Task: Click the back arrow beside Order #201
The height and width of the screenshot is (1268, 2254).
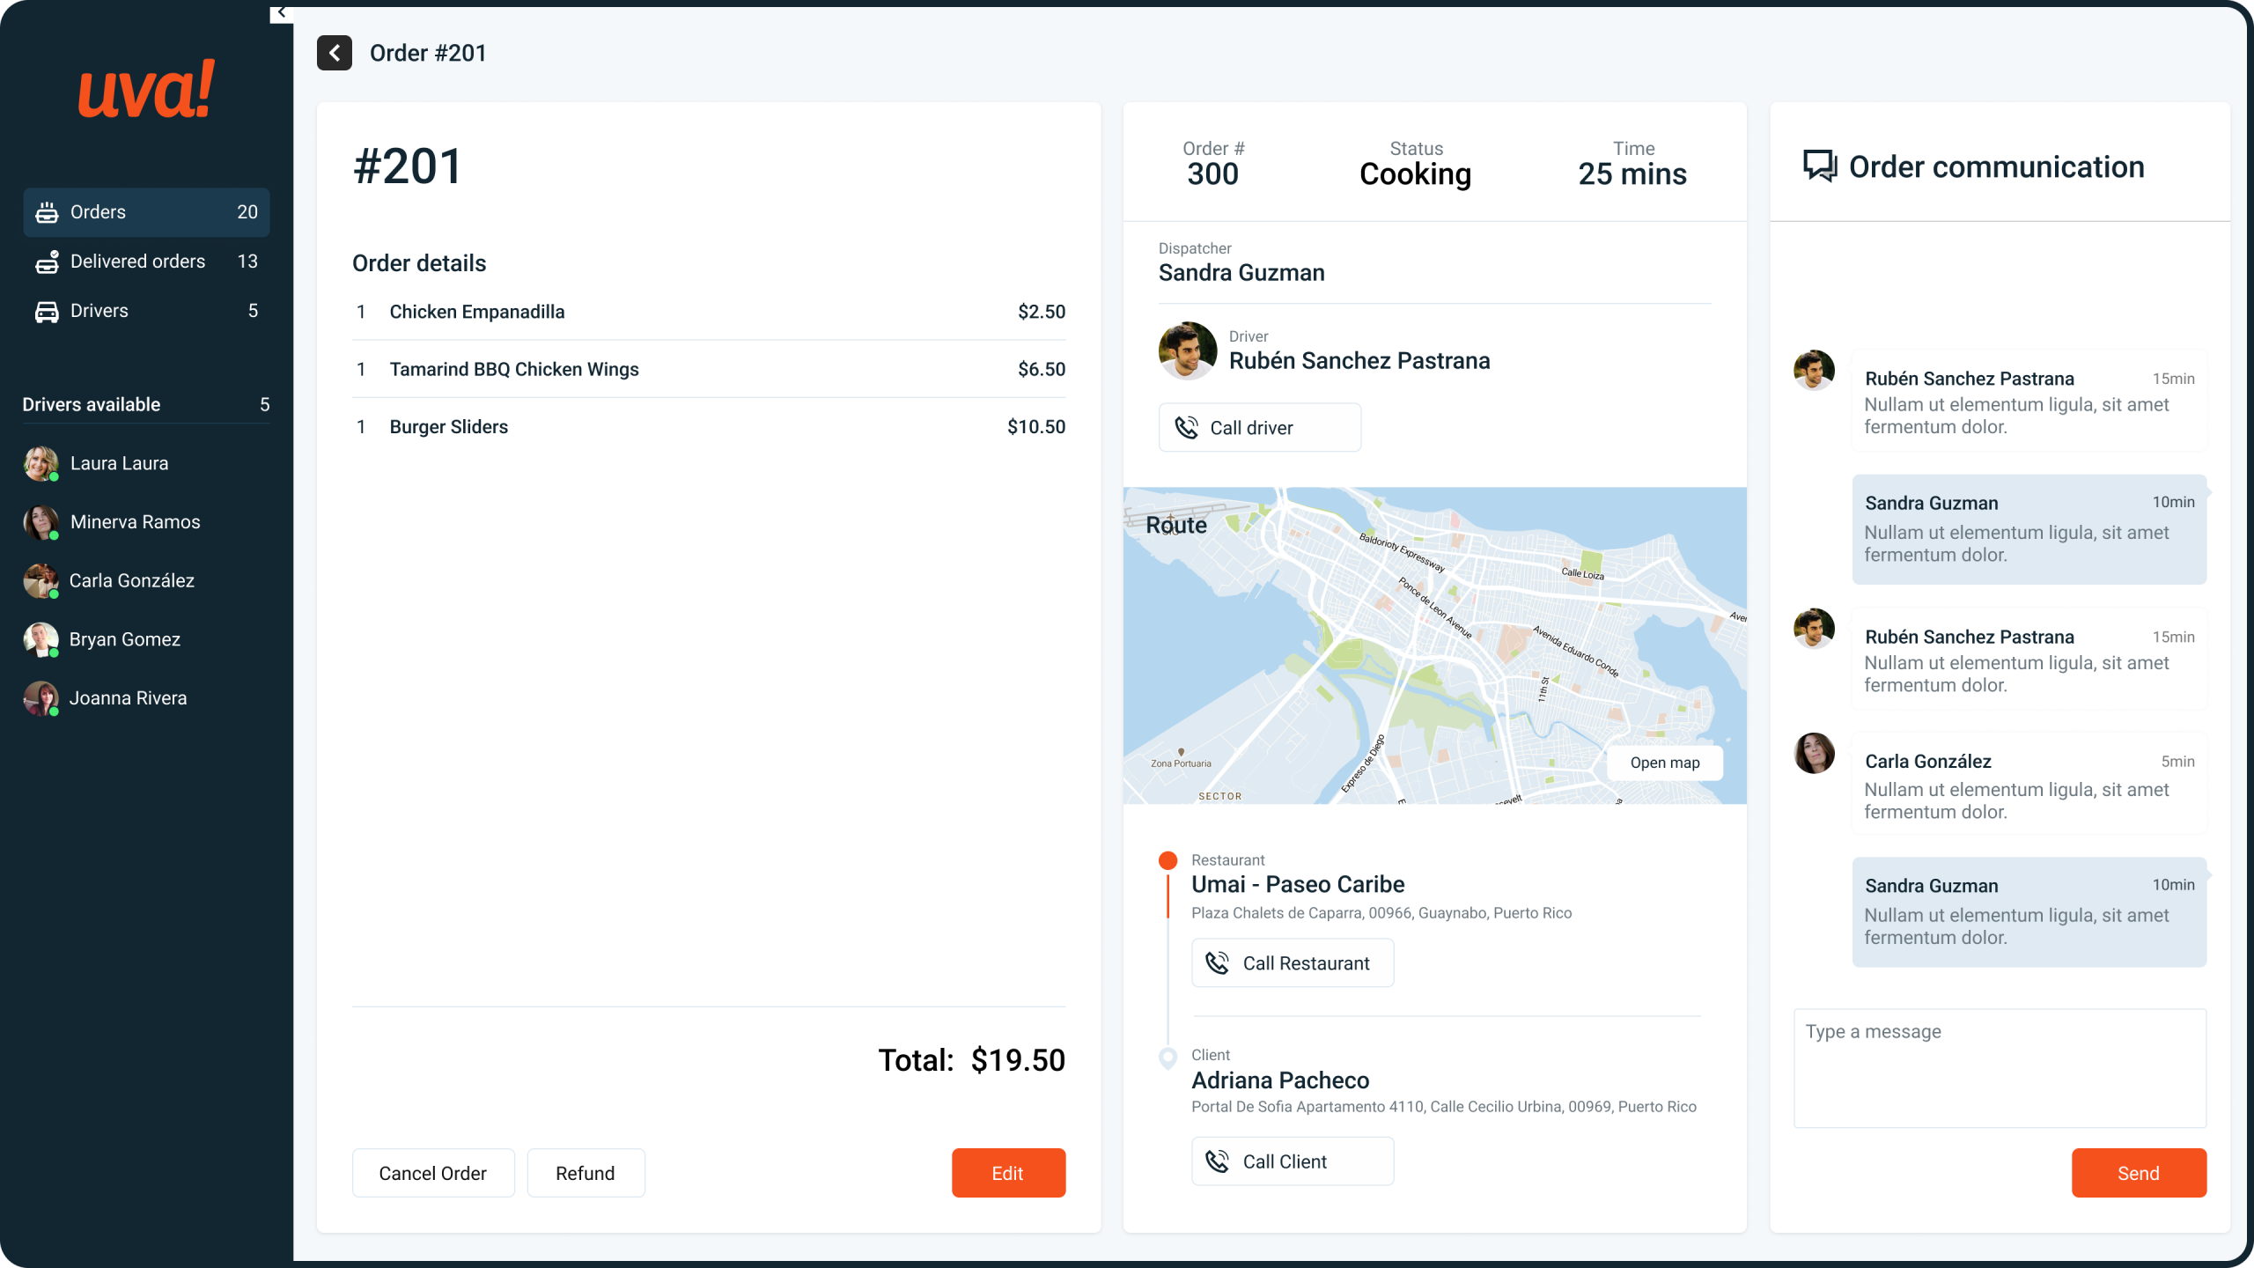Action: coord(335,53)
